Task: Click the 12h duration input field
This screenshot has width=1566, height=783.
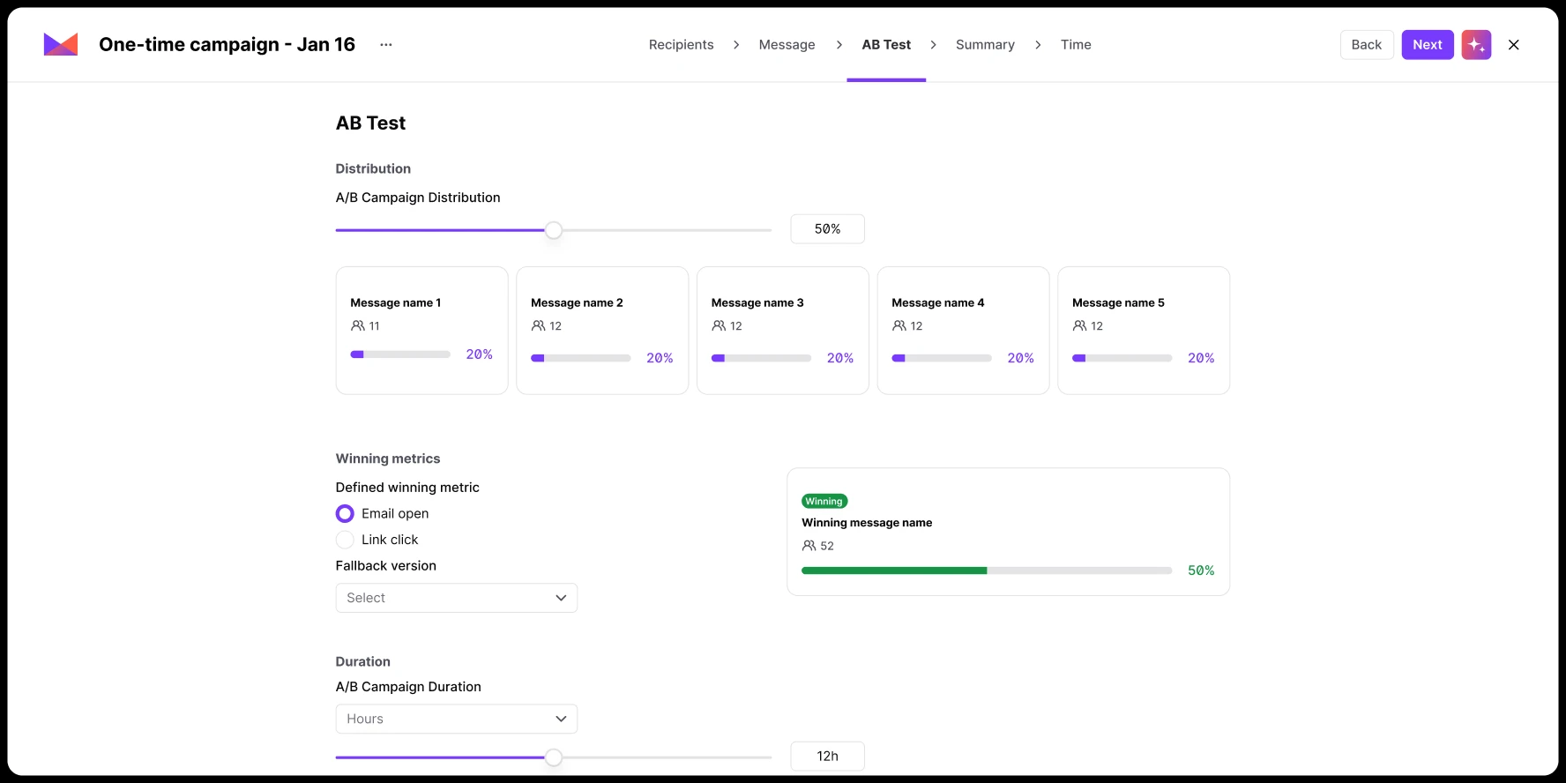Action: click(827, 757)
